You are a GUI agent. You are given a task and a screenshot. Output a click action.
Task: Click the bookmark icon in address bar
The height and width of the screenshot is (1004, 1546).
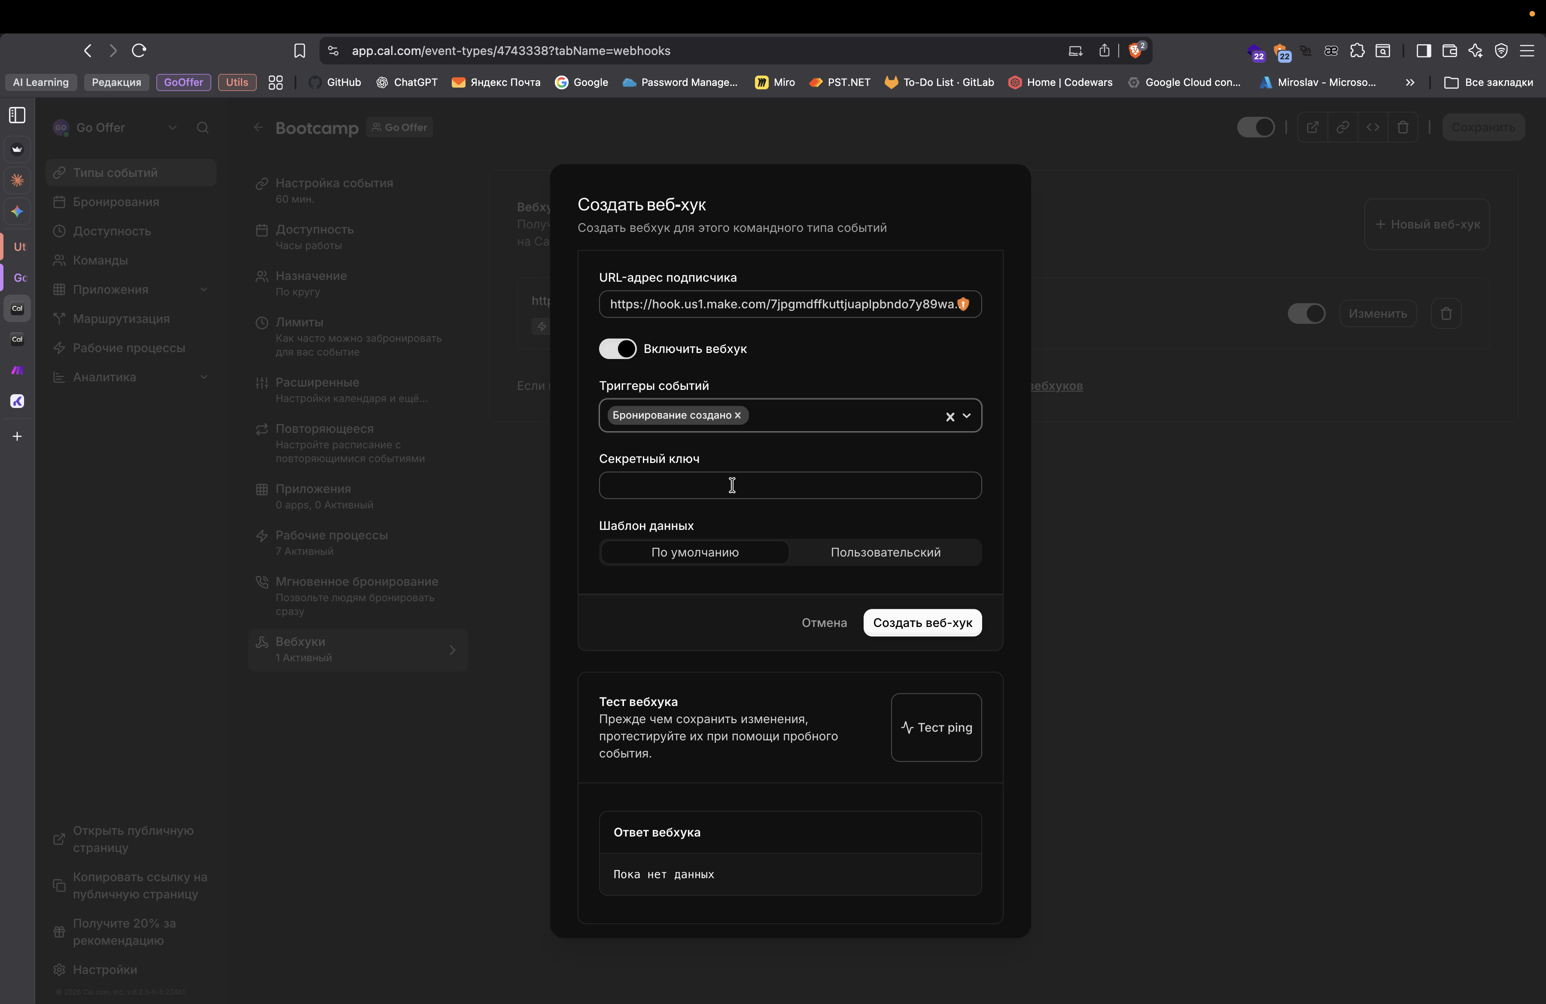(299, 51)
